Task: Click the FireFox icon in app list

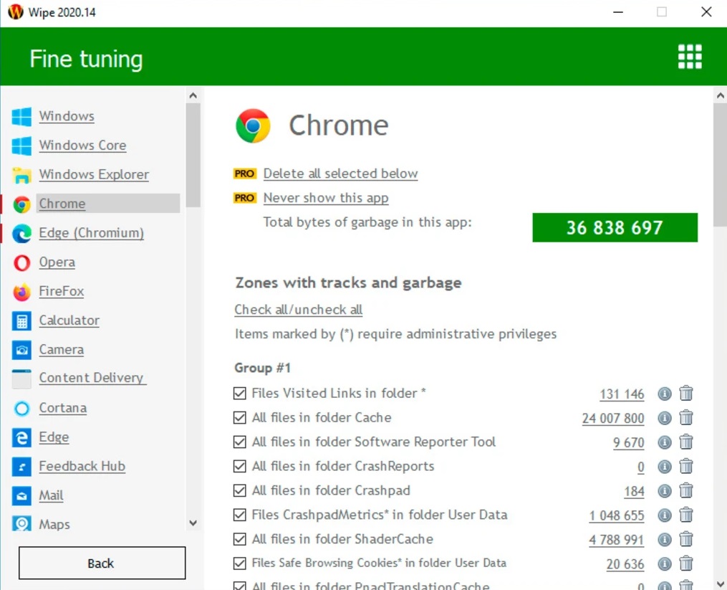Action: tap(22, 292)
